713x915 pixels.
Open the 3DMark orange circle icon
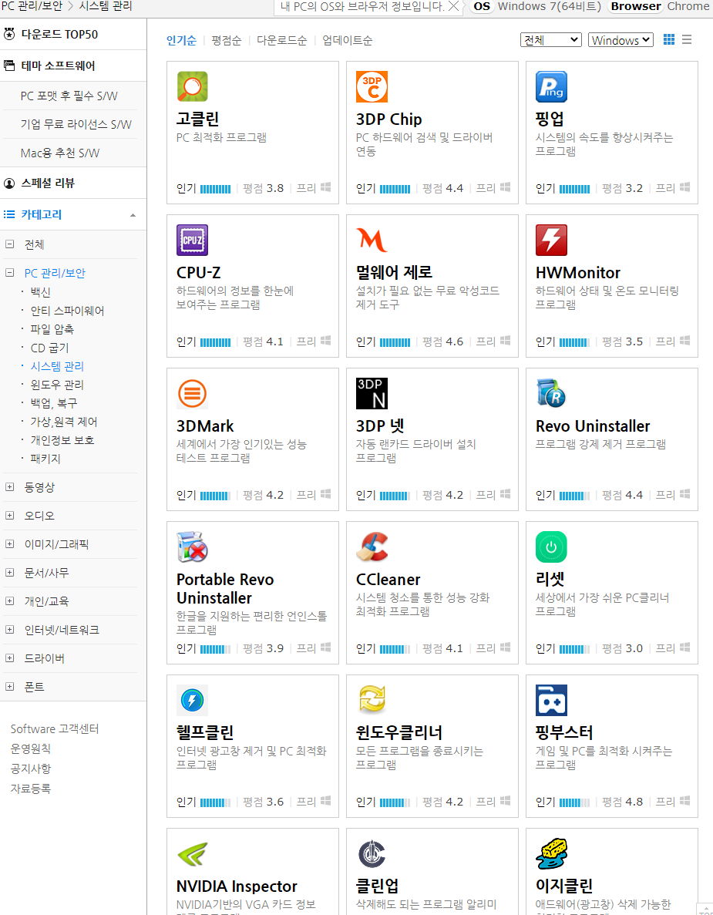click(192, 393)
